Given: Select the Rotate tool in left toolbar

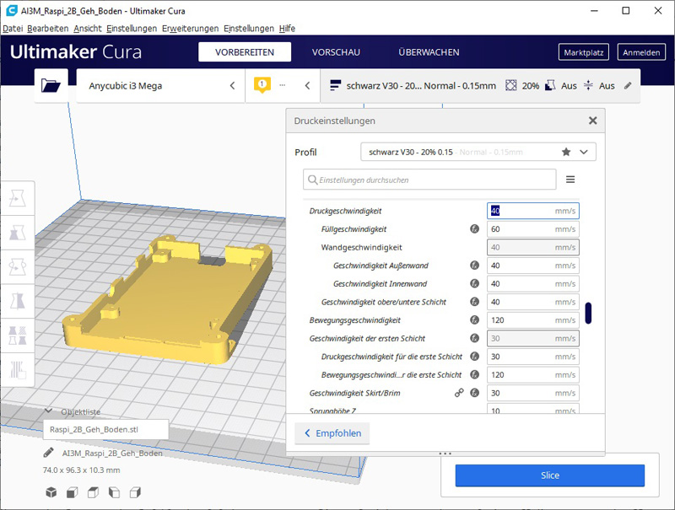Looking at the screenshot, I should click(17, 267).
